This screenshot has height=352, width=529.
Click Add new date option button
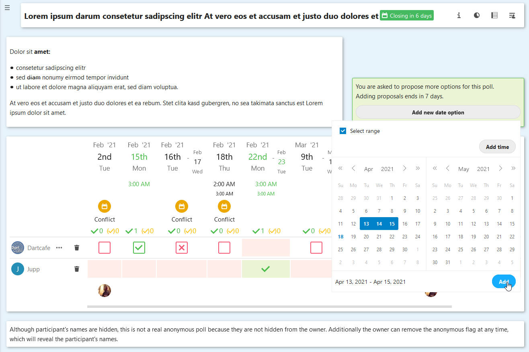tap(438, 112)
